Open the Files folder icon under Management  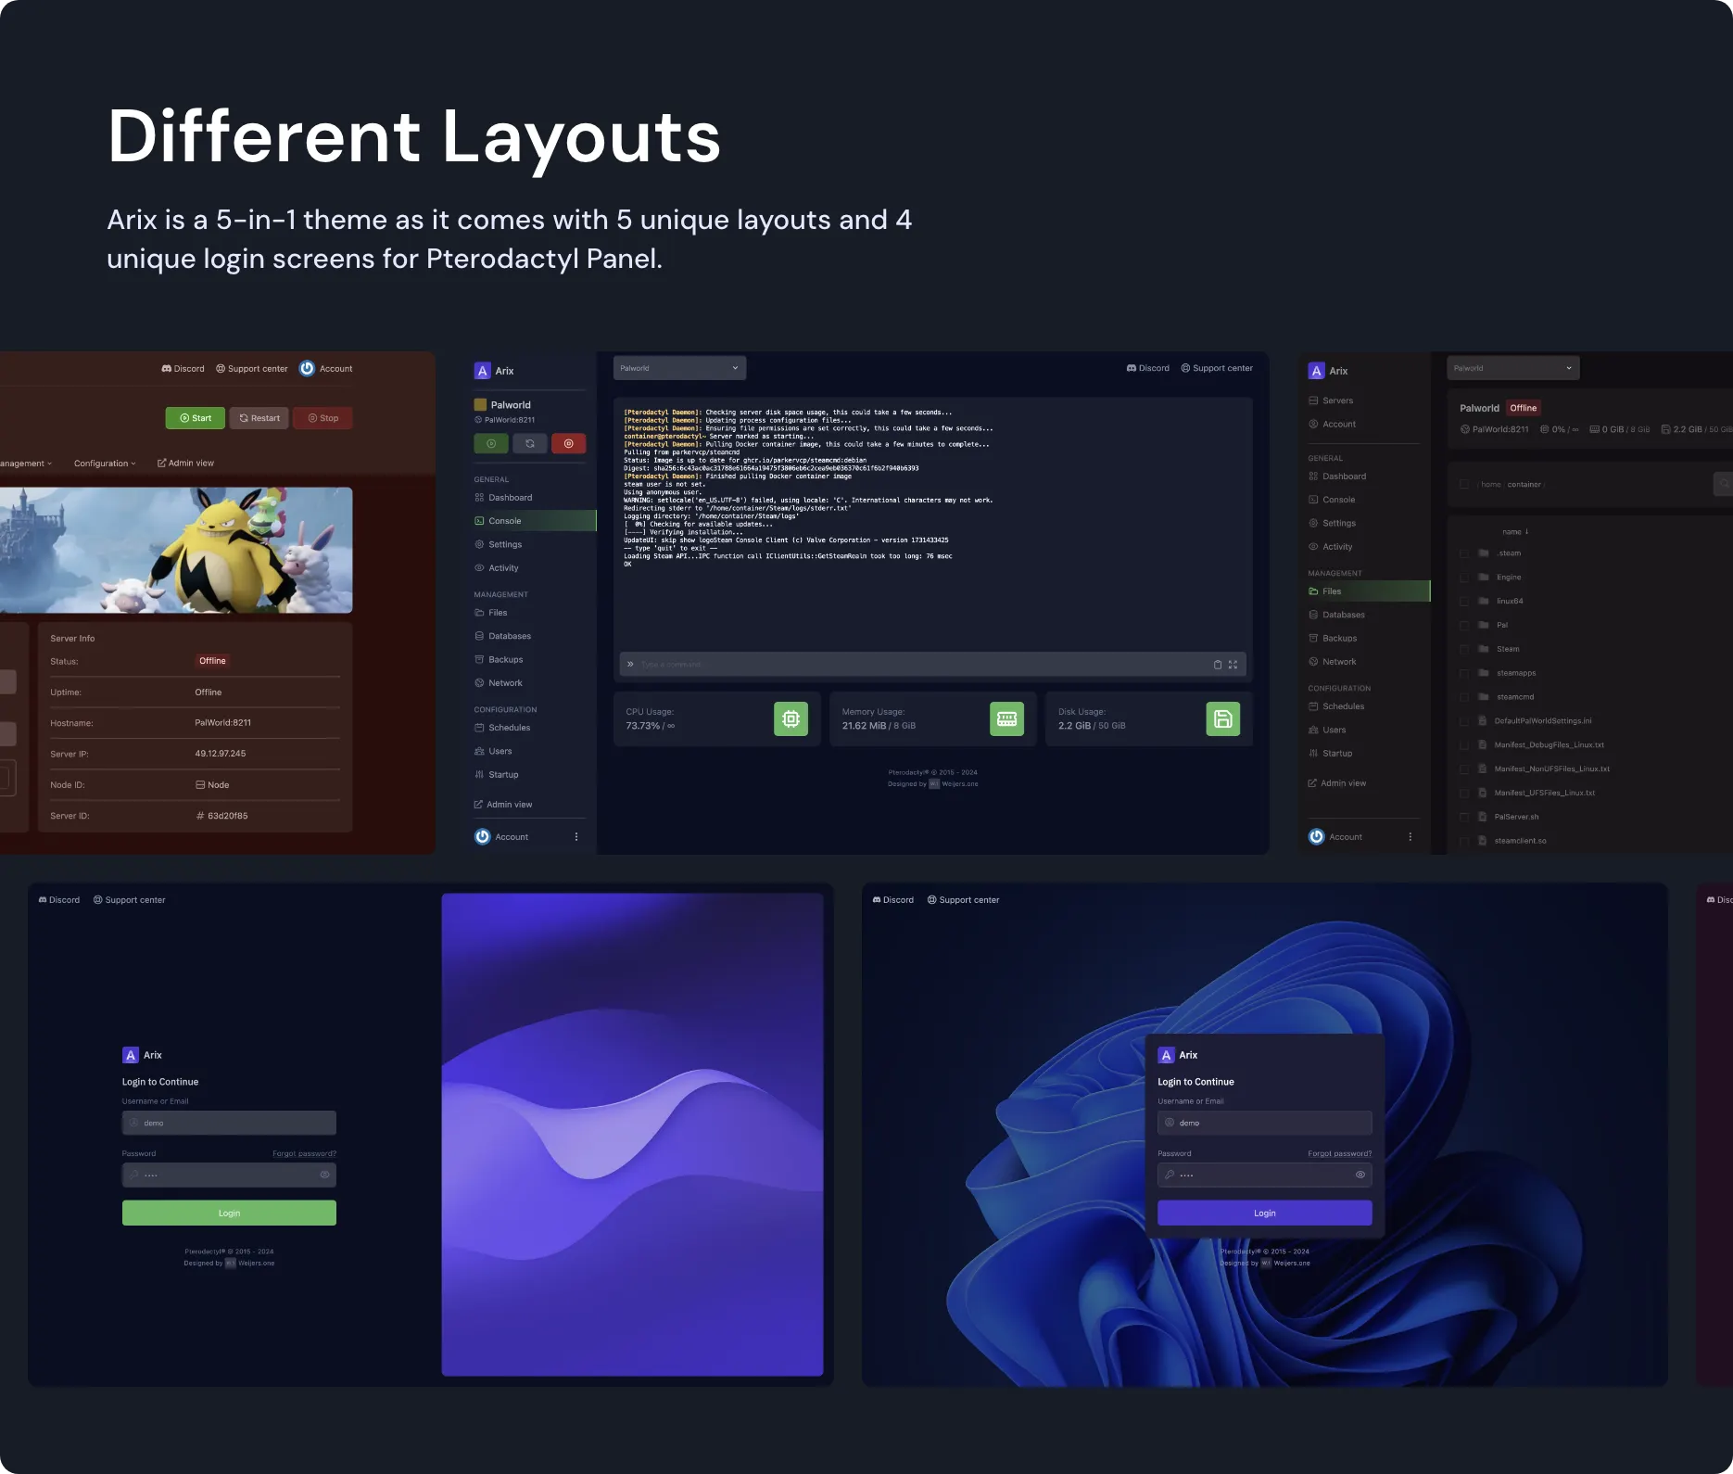click(480, 612)
